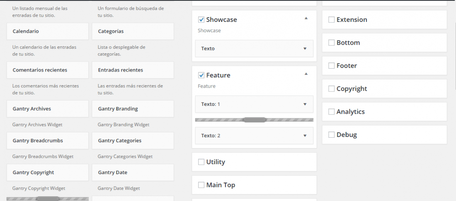This screenshot has width=456, height=201.
Task: Collapse the Feature panel arrow
Action: coord(306,74)
